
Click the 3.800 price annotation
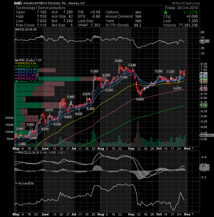pyautogui.click(x=20, y=129)
